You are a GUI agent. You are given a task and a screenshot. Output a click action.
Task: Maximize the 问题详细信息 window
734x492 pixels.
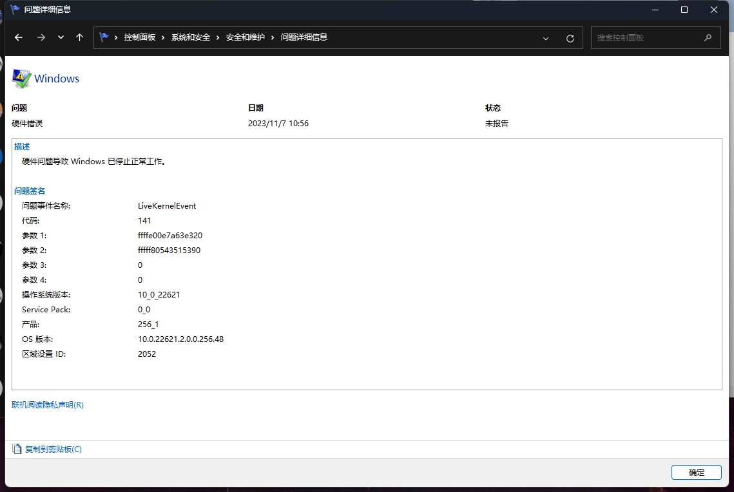684,10
